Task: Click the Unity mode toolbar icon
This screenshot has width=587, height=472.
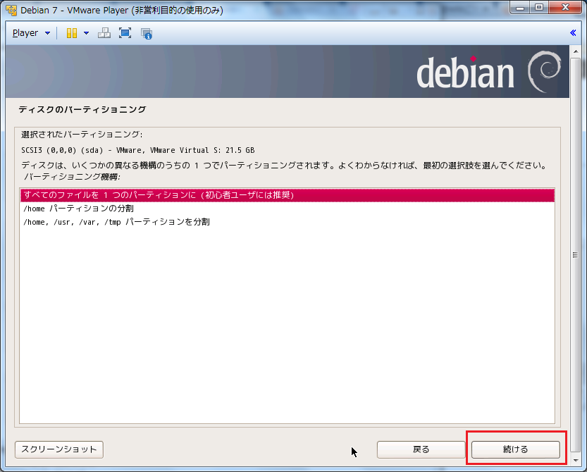Action: 147,33
